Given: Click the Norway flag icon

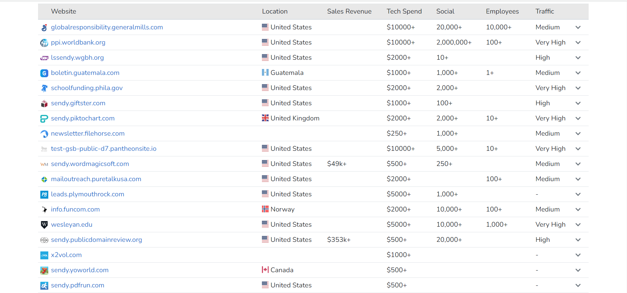Looking at the screenshot, I should pyautogui.click(x=265, y=209).
